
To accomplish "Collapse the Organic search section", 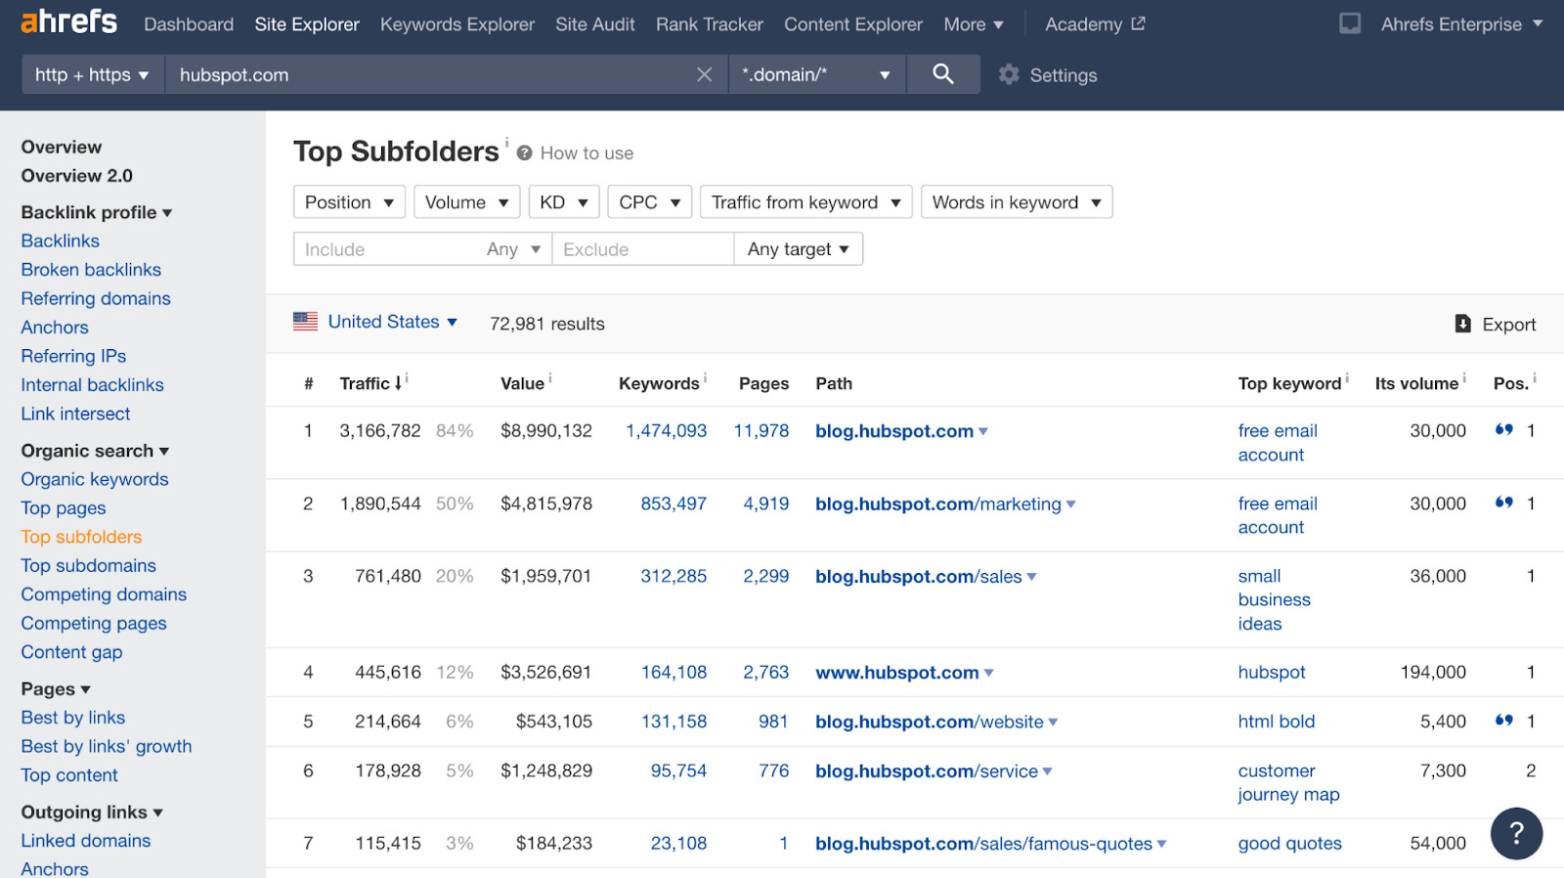I will tap(96, 451).
